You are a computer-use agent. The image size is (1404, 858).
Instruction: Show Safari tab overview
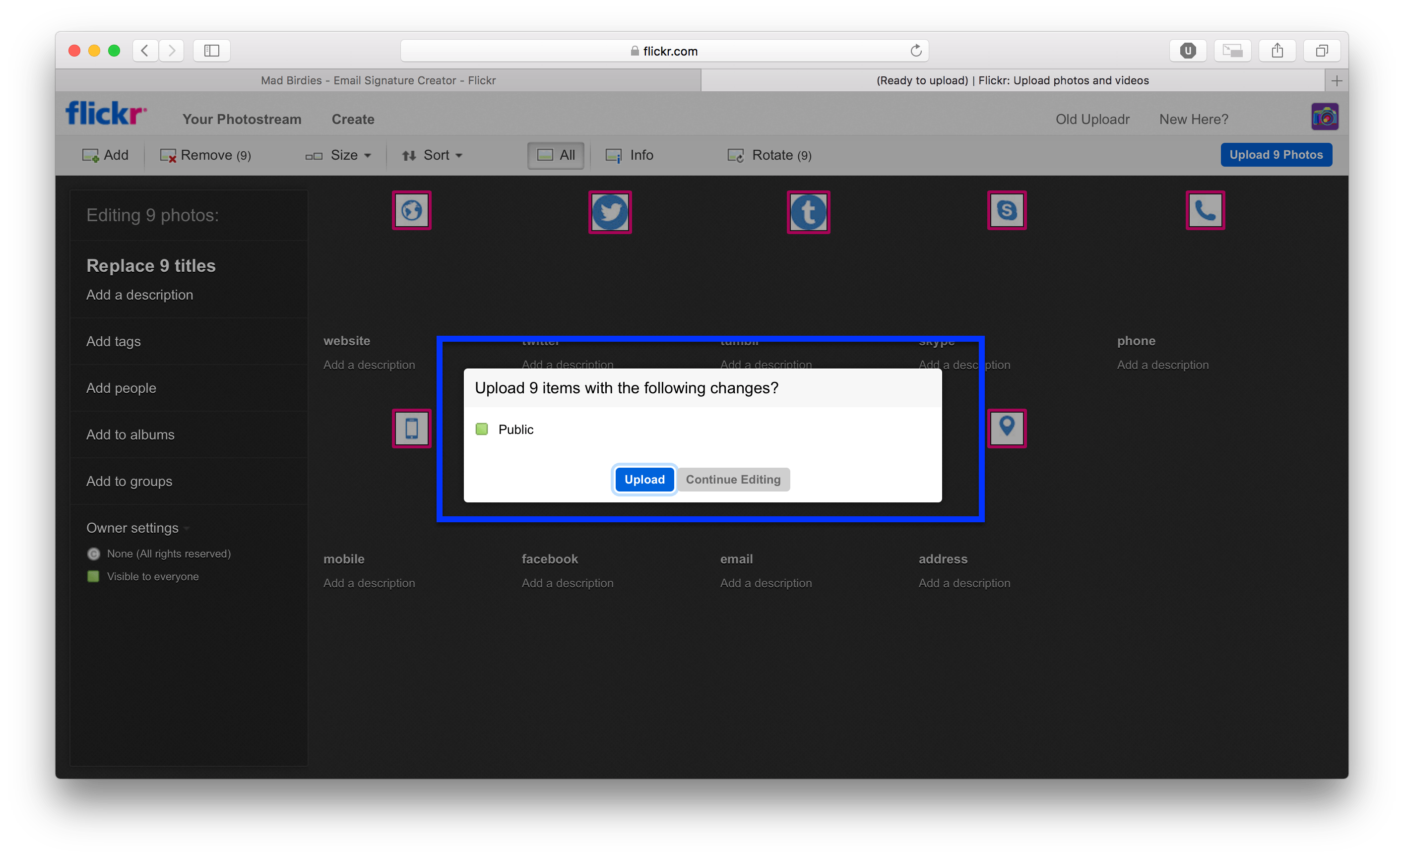pos(1321,51)
